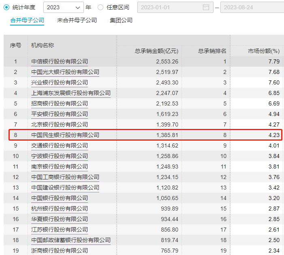The image size is (284, 255).
Task: Open 中国民生银行股份有限公司 link
Action: coord(65,135)
